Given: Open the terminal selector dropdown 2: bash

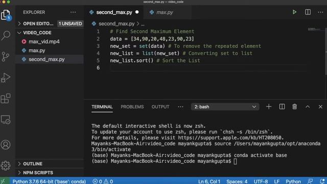Looking at the screenshot, I should click(x=225, y=107).
